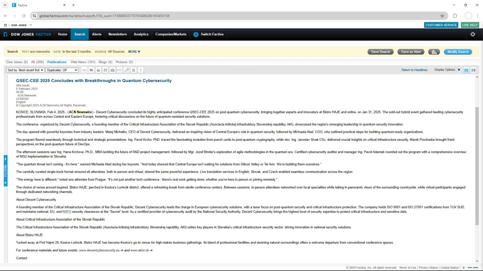This screenshot has height=271, width=483.
Task: Open the Analytics menu
Action: tap(141, 34)
